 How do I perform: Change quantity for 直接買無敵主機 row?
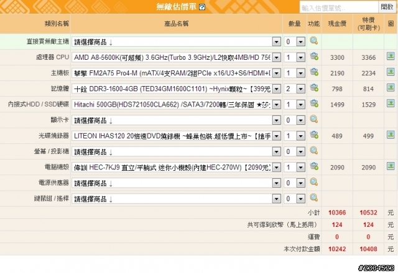[x=294, y=42]
